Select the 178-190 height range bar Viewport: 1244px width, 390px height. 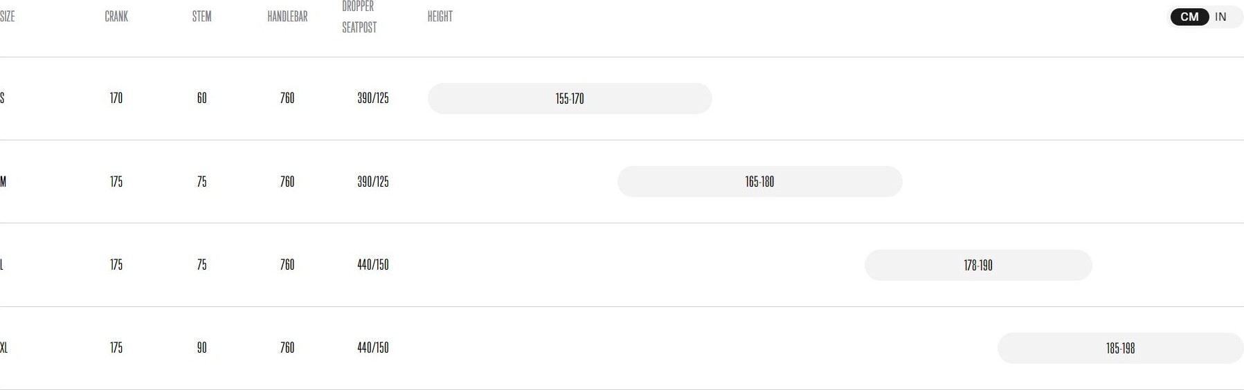(x=978, y=266)
